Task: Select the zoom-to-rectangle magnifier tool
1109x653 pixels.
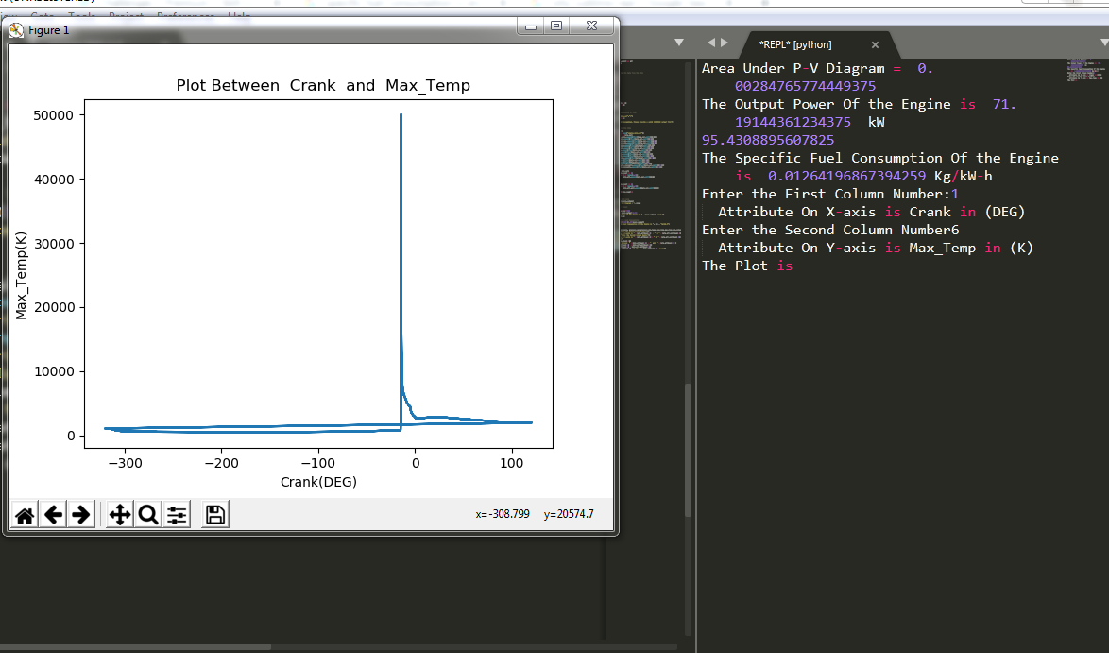Action: pos(148,515)
